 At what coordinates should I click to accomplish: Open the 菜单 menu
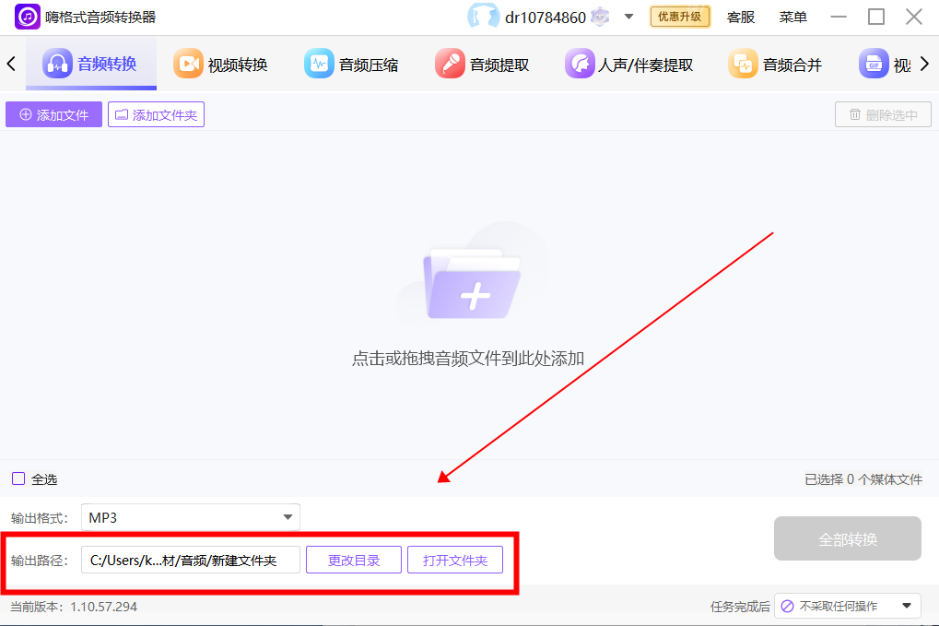(x=792, y=17)
